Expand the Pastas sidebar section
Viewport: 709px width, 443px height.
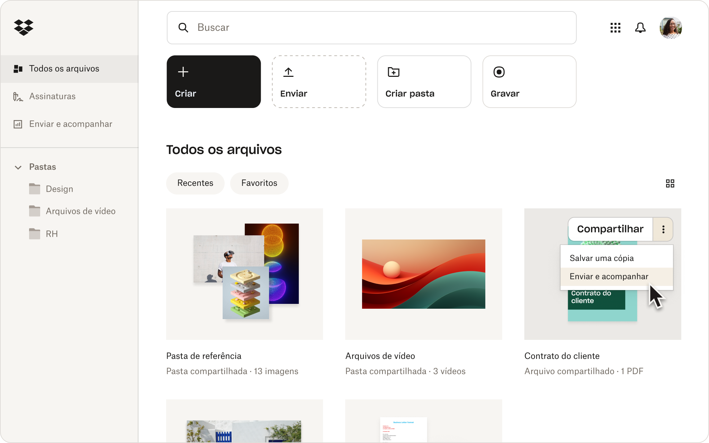tap(18, 167)
